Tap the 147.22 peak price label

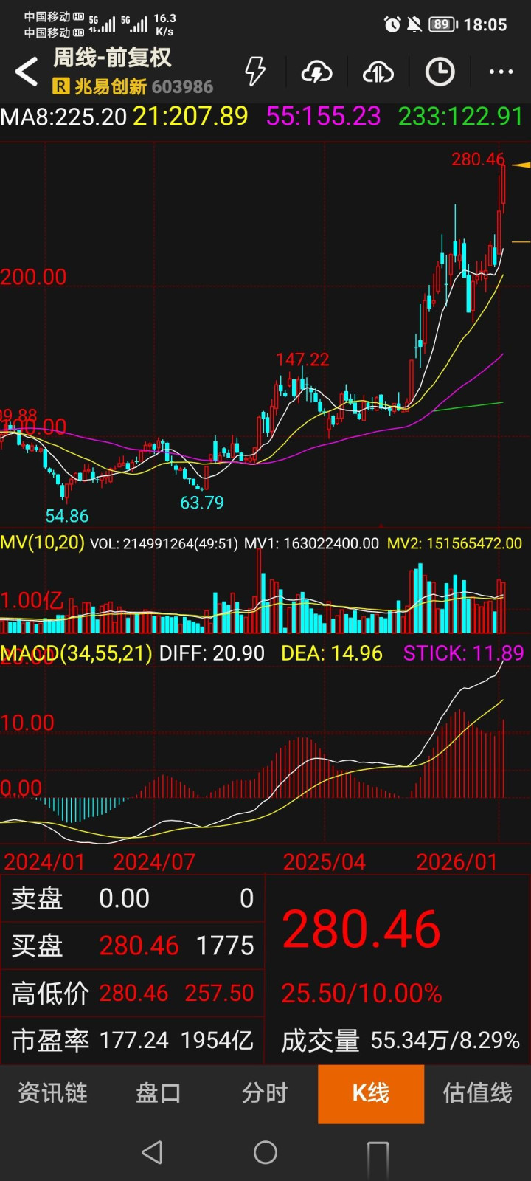(x=302, y=359)
